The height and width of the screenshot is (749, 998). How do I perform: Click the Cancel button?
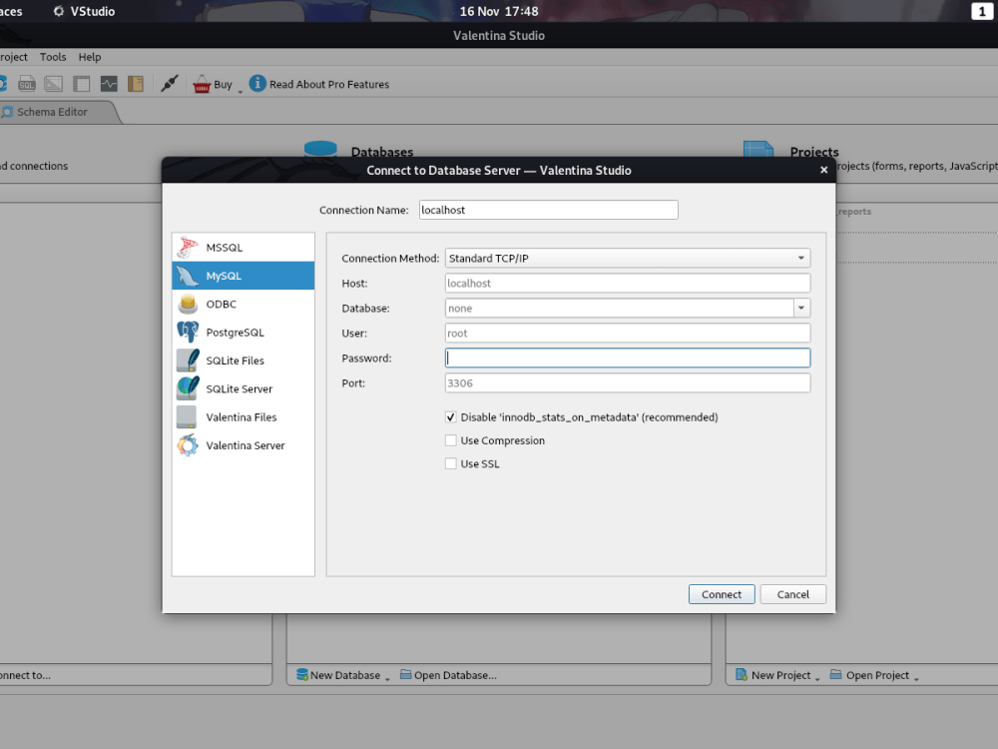793,594
